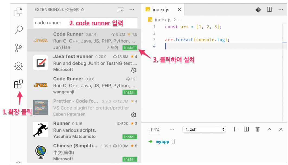Open the Explorer view in activity bar
288x165 pixels.
pos(18,12)
